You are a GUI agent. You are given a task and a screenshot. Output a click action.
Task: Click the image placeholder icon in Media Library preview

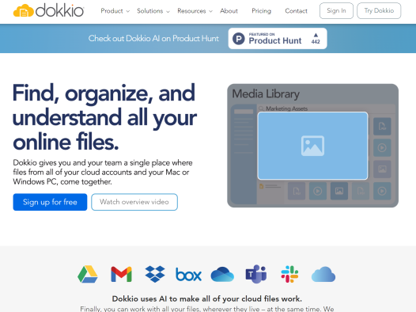point(312,146)
